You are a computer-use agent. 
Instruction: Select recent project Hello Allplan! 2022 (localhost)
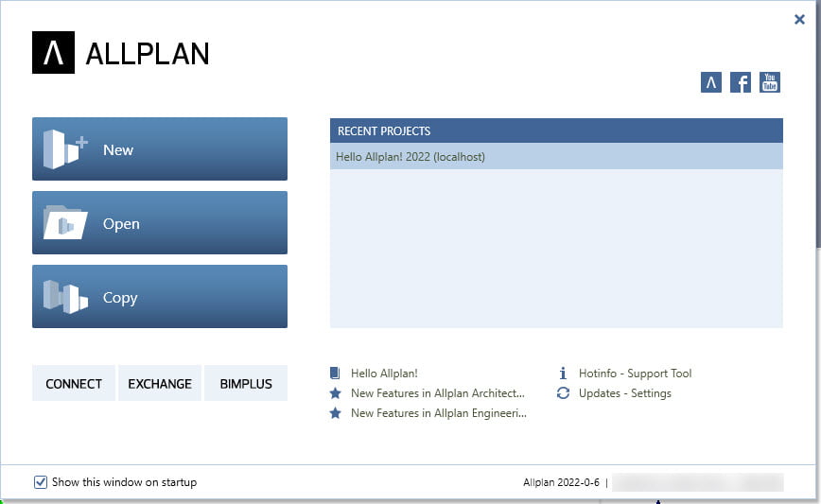click(x=556, y=156)
